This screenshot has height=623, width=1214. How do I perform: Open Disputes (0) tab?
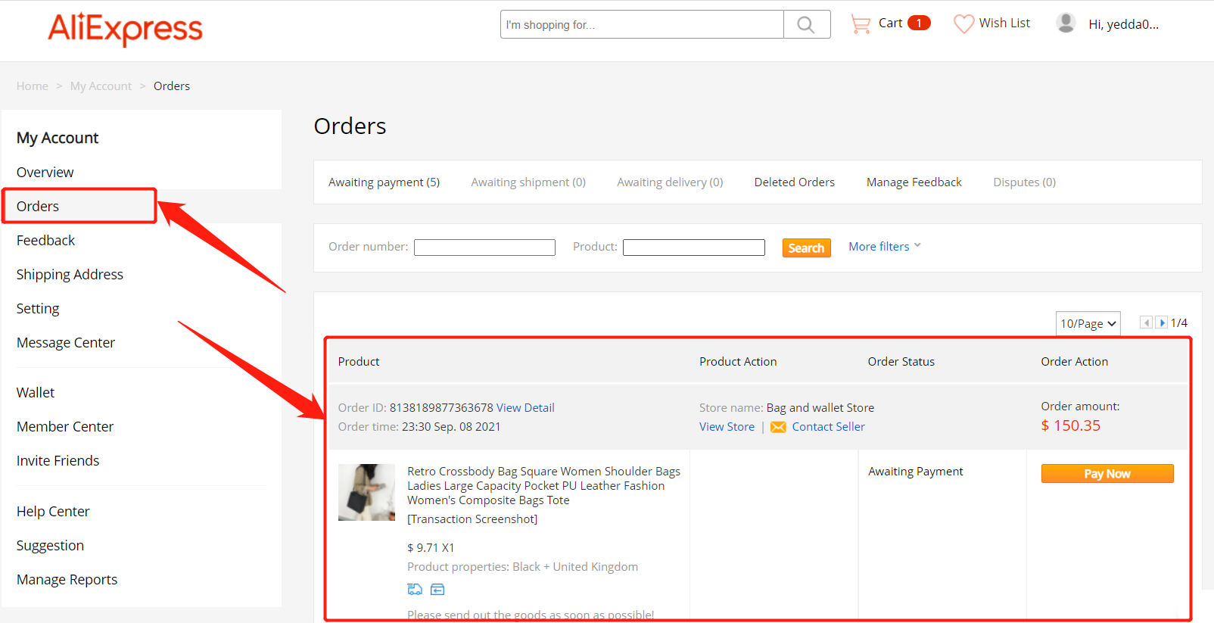(1024, 182)
